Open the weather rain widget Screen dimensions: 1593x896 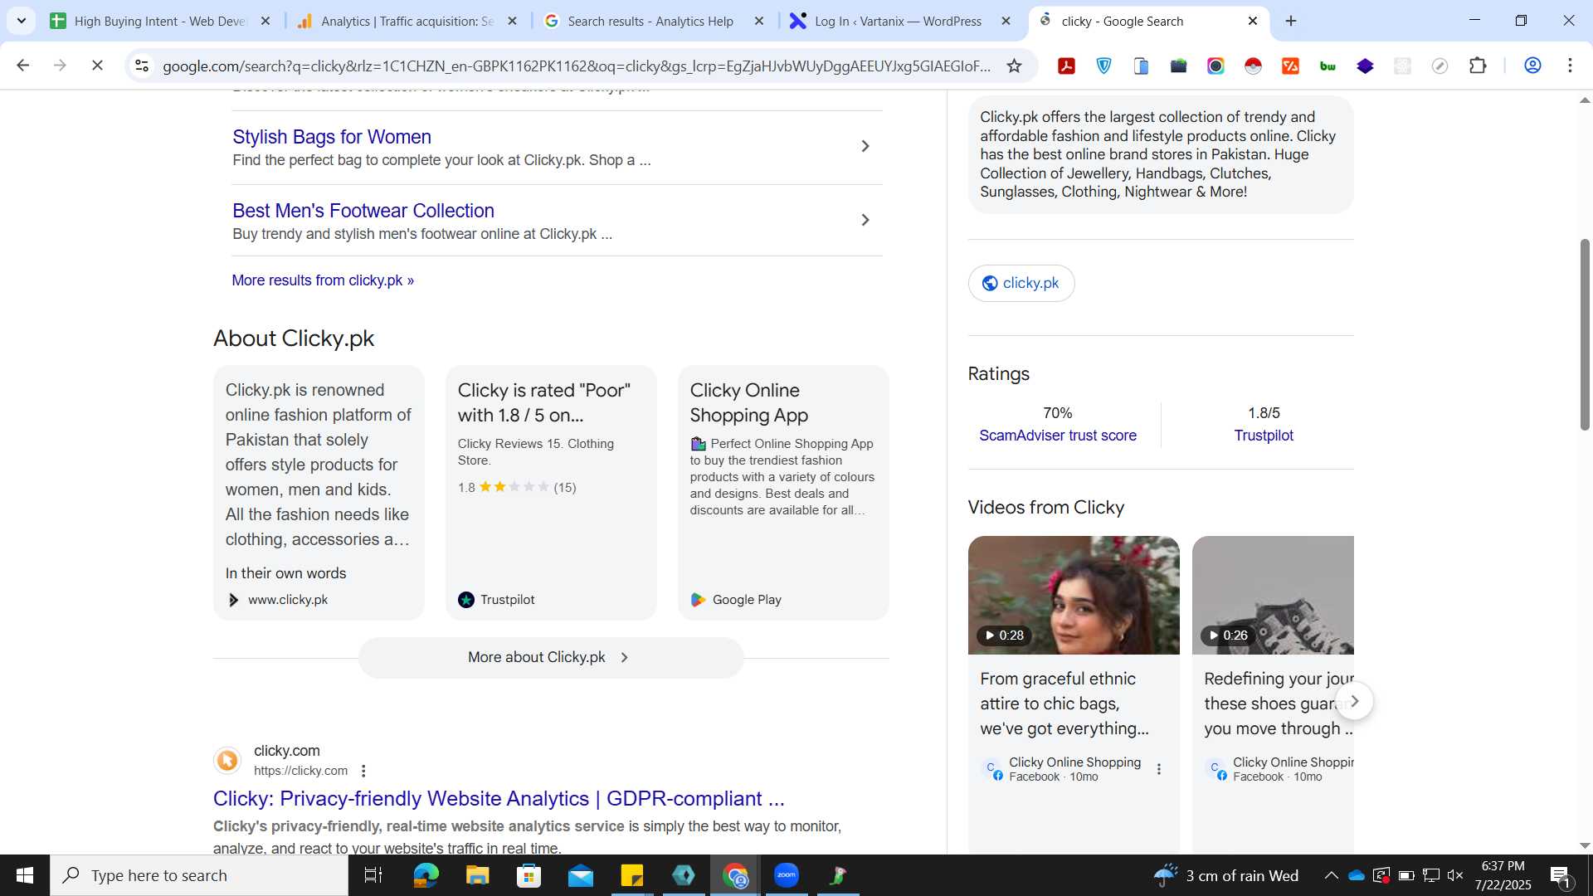click(x=1227, y=875)
